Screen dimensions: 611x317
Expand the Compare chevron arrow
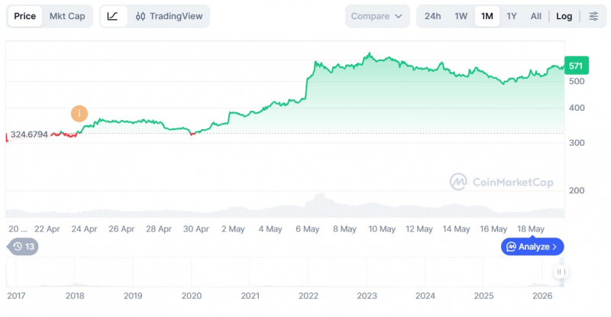(x=398, y=16)
